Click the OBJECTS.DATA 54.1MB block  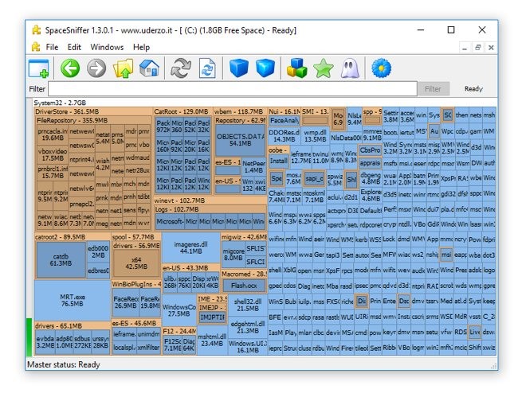coord(240,140)
